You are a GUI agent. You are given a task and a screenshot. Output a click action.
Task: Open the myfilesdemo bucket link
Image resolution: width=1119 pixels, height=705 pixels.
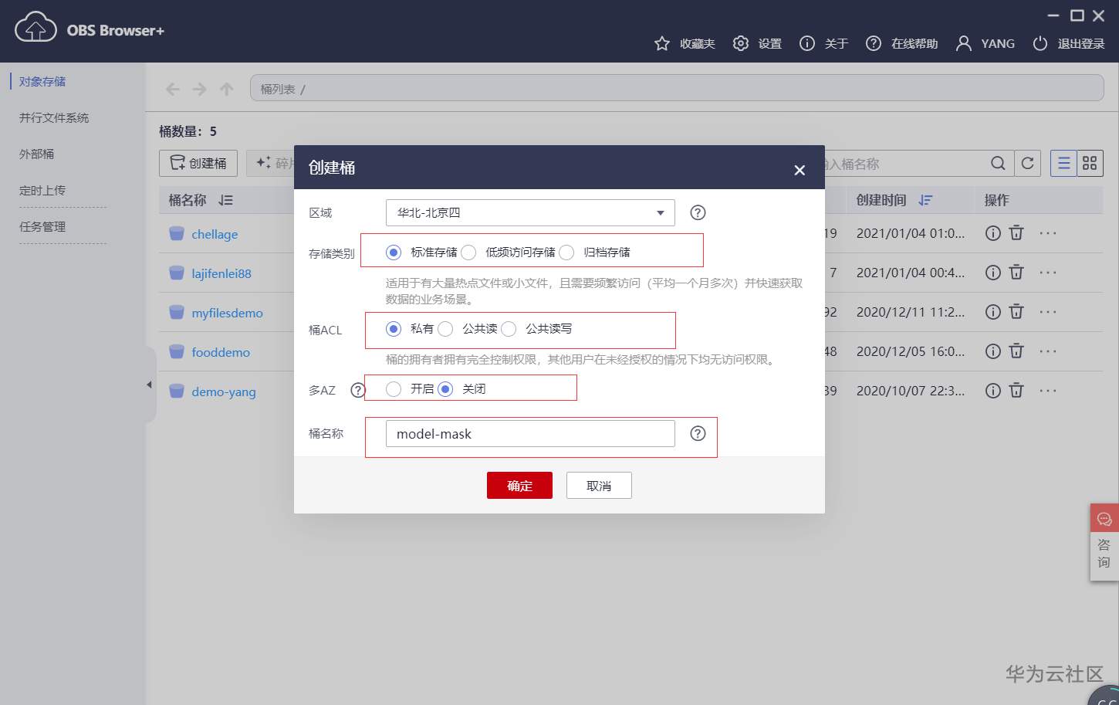pos(227,313)
